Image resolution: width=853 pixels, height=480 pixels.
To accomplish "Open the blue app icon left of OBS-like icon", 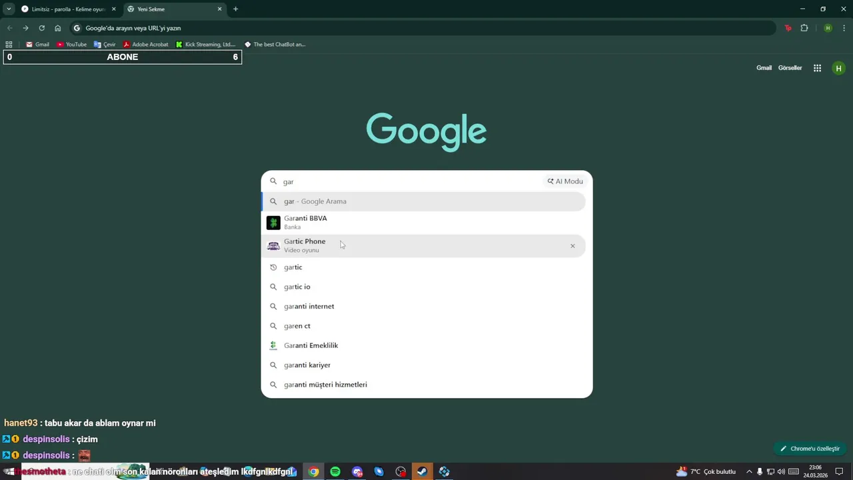I will pyautogui.click(x=379, y=471).
